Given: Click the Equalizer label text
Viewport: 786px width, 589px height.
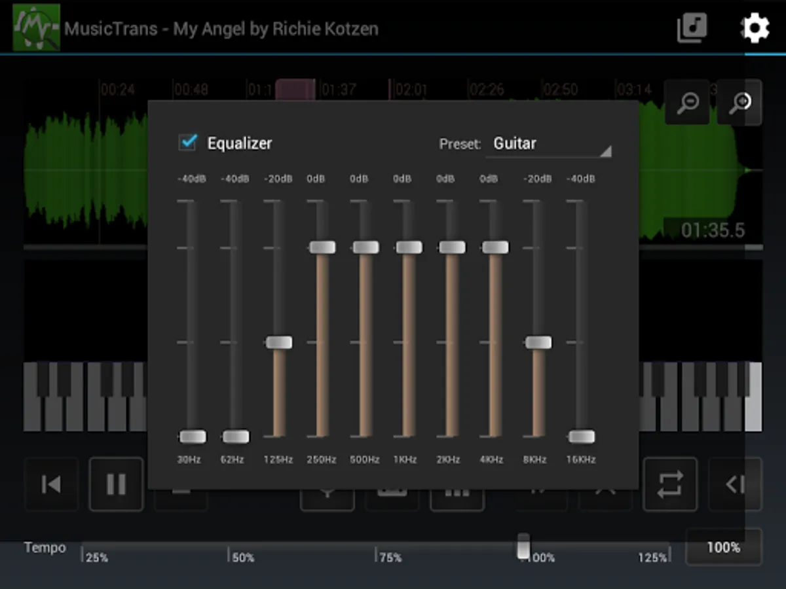Looking at the screenshot, I should 240,143.
